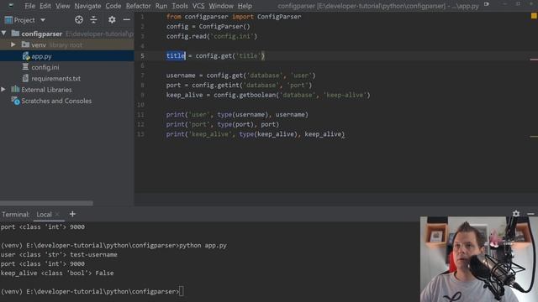Open the Tools menu

[x=180, y=6]
